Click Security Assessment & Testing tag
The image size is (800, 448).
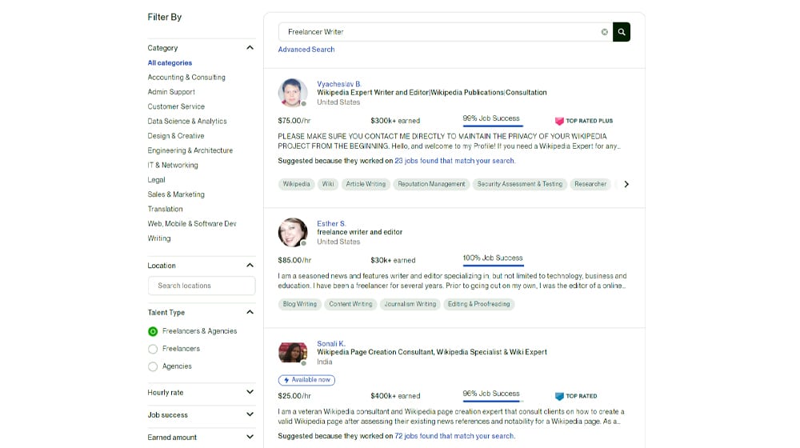519,184
